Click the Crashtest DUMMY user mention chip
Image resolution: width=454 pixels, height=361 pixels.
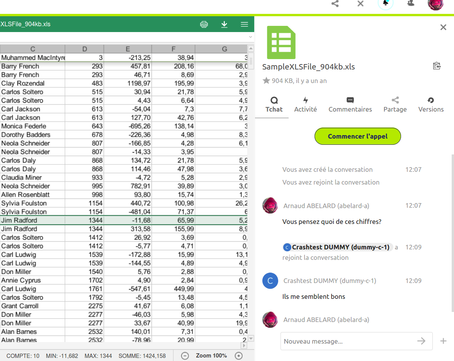coord(338,247)
